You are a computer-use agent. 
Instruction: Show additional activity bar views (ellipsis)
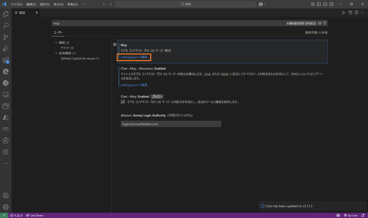5,163
